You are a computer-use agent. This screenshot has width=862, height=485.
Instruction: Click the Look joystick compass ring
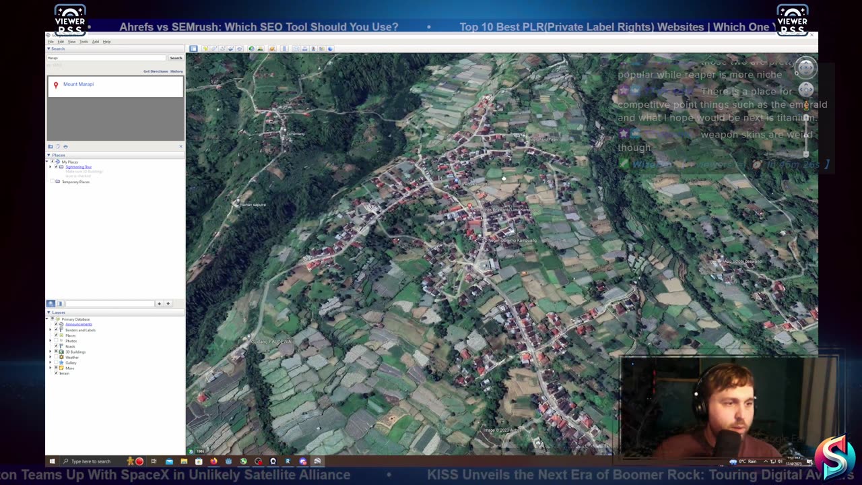[806, 67]
